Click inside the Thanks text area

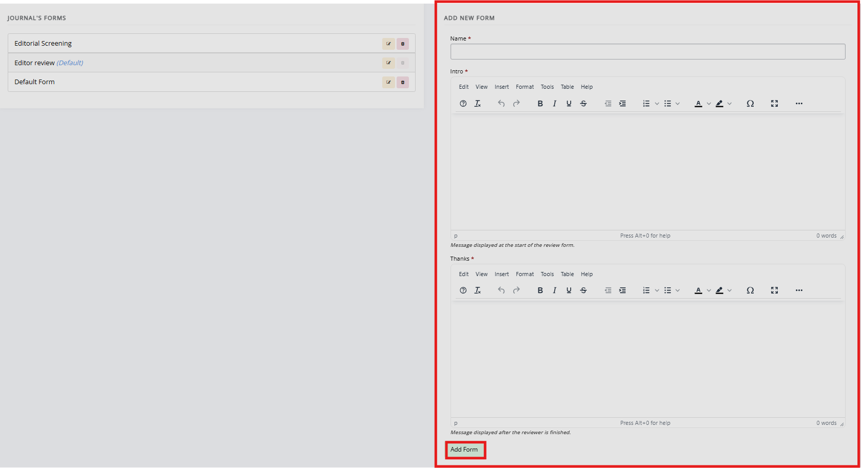(x=648, y=359)
